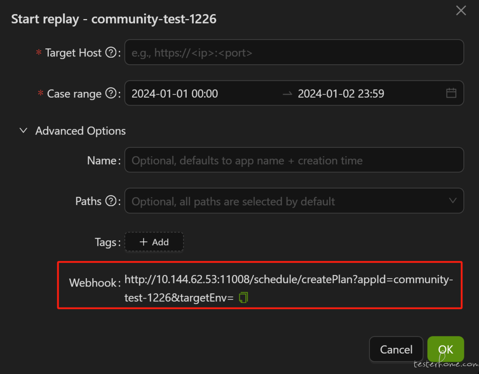Edit the end date 2024-01-02 23:59
479x374 pixels.
point(341,94)
